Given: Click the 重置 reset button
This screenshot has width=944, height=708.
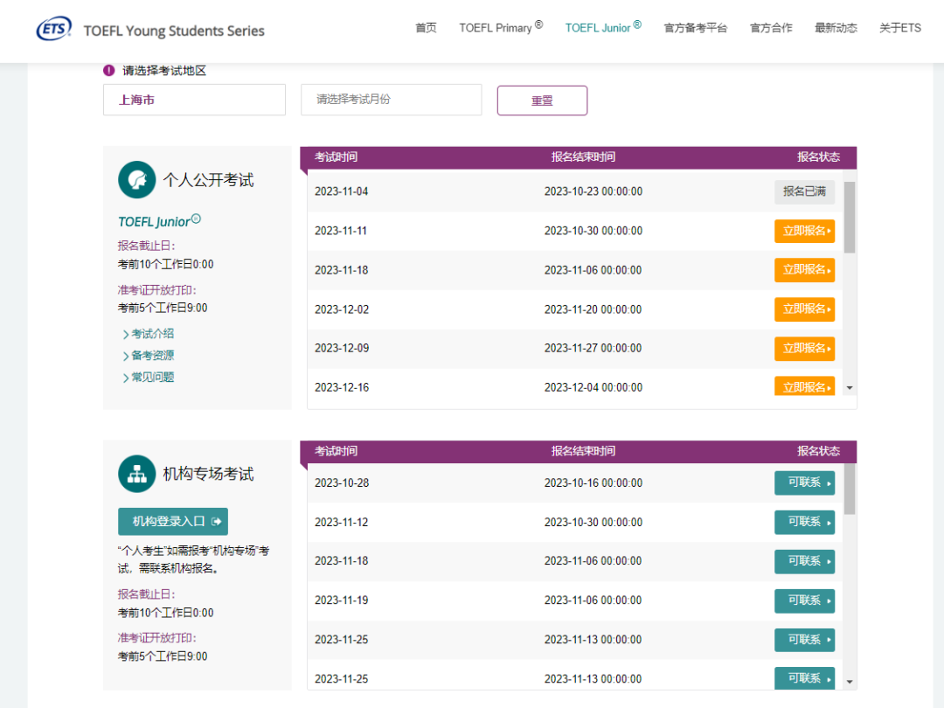Looking at the screenshot, I should [x=542, y=101].
